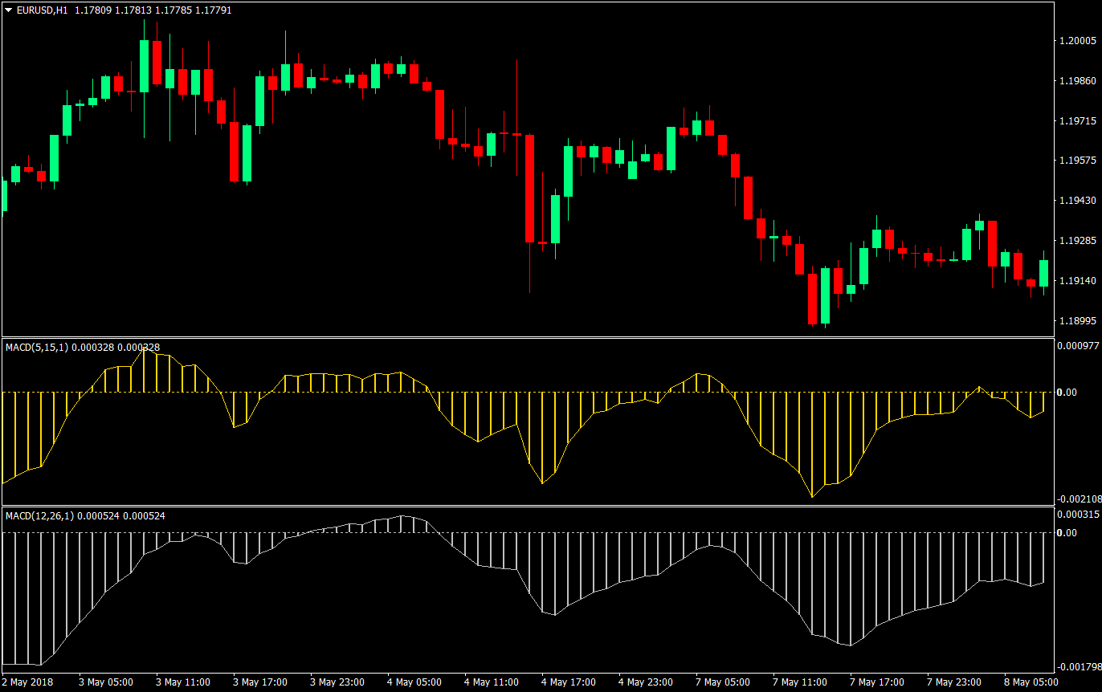Expand the symbol selector triangle at top left
The image size is (1102, 692).
(6, 10)
